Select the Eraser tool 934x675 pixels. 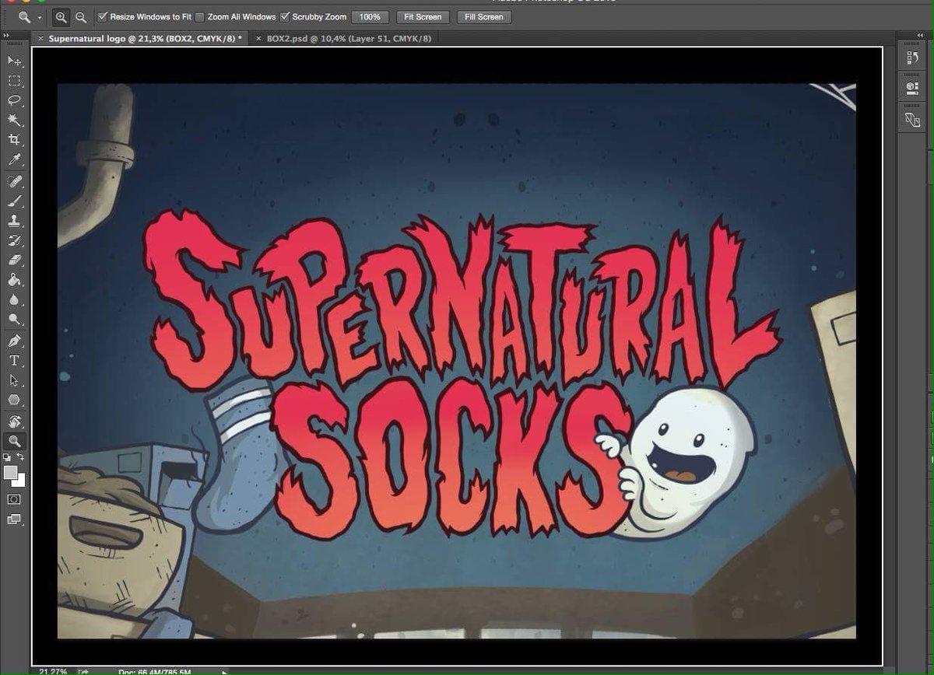pos(14,261)
